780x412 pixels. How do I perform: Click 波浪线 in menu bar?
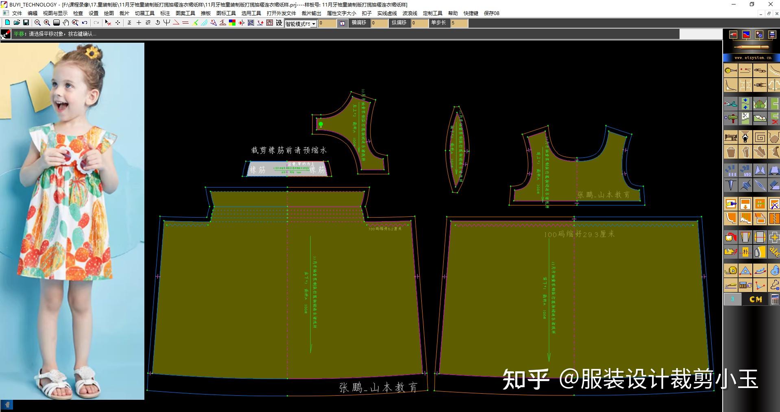410,13
